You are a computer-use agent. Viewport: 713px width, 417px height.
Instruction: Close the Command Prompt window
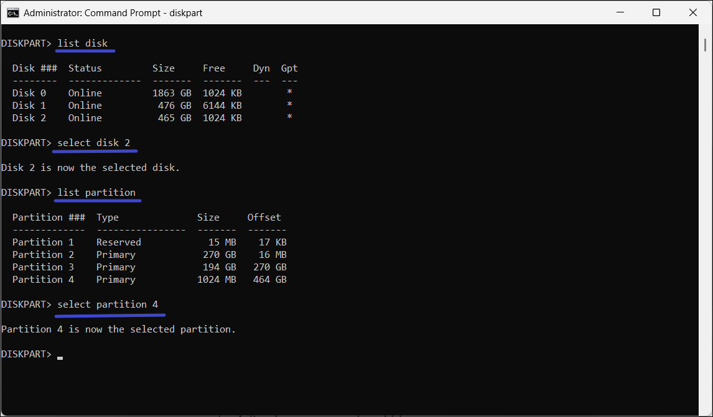click(x=693, y=12)
